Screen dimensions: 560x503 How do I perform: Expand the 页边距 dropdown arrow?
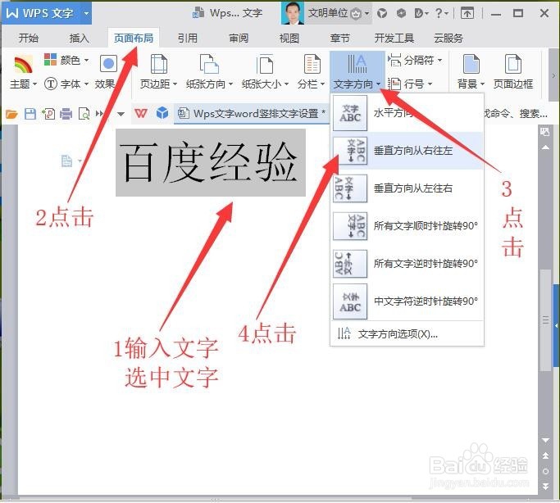[x=175, y=84]
